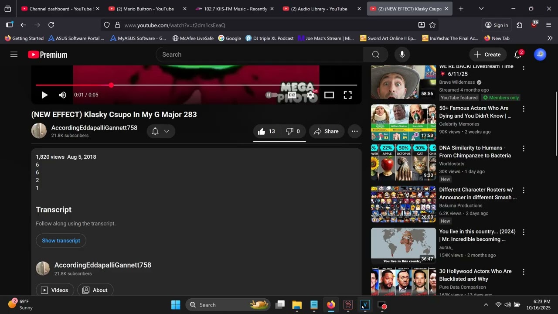This screenshot has height=314, width=558.
Task: Open the account avatar menu
Action: point(540,55)
